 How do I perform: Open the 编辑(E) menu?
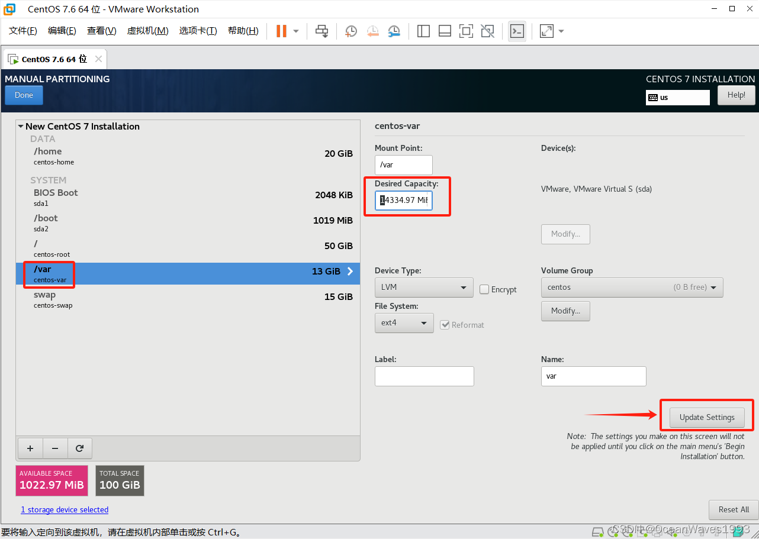[x=62, y=31]
